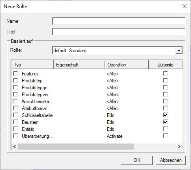The height and width of the screenshot is (170, 191).
Task: Click the Titel text field
Action: [119, 32]
